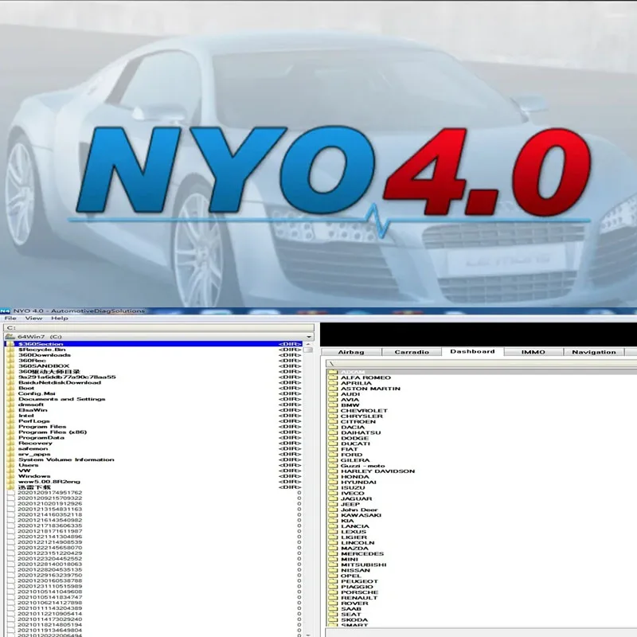Select the 'OPEL' folder entry
Screen dimensions: 637x637
click(x=351, y=576)
